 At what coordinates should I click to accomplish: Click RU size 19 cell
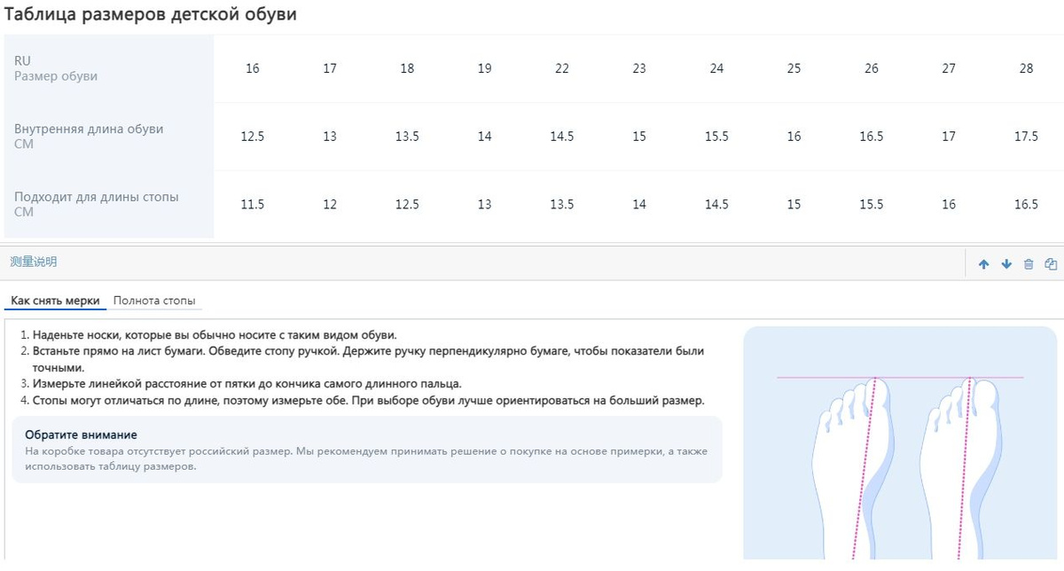coord(484,68)
